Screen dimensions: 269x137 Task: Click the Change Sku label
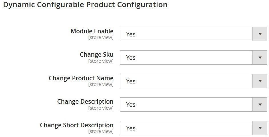click(97, 55)
